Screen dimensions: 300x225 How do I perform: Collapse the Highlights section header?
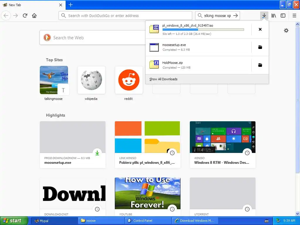pos(55,115)
